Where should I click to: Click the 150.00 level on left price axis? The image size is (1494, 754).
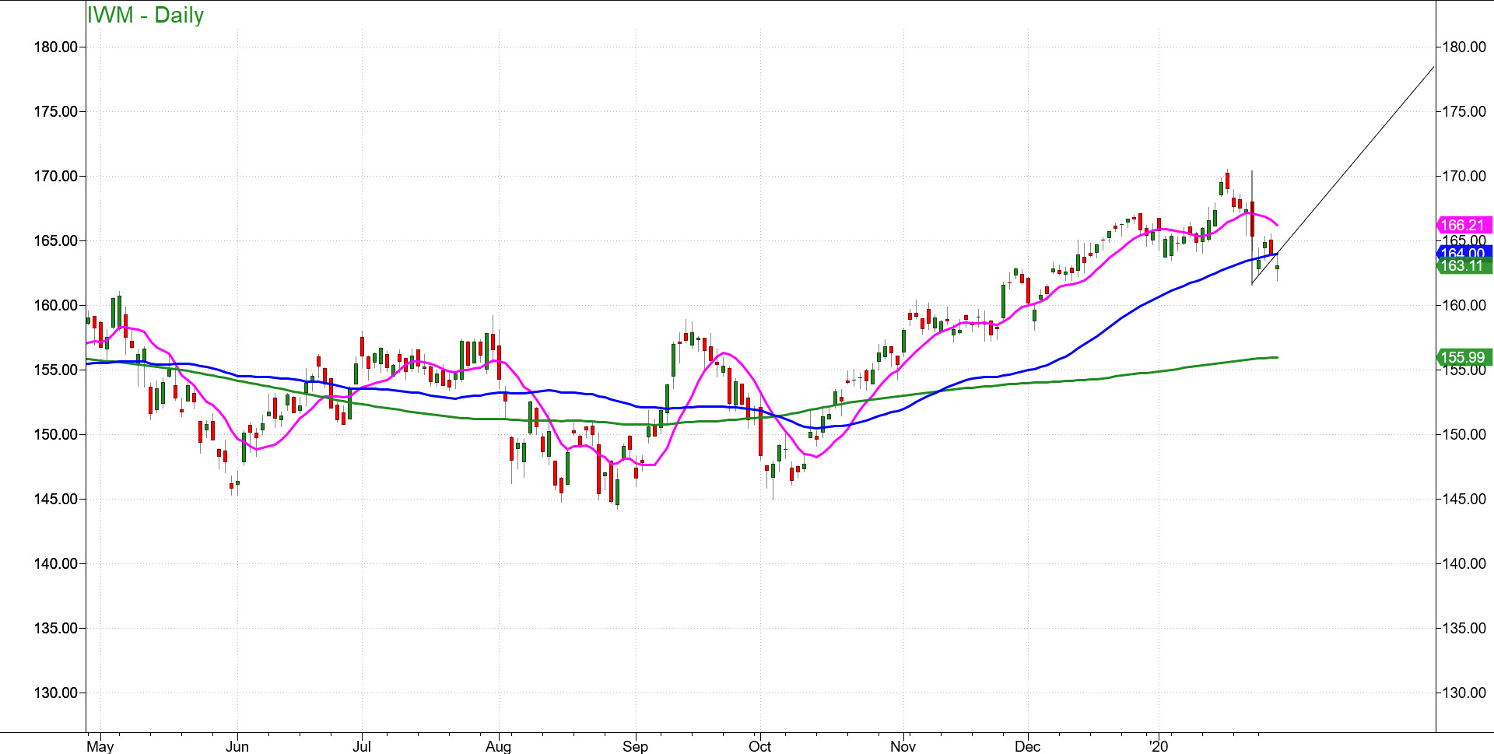pos(55,434)
